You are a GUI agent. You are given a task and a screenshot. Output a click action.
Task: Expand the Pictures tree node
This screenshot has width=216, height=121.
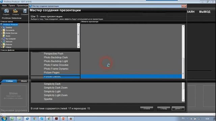(2, 44)
